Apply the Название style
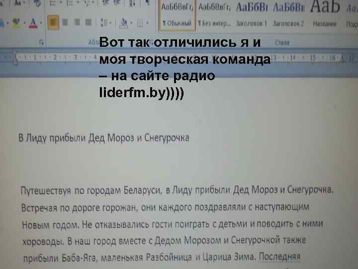Viewport: 358px width, 269px height. pyautogui.click(x=325, y=15)
